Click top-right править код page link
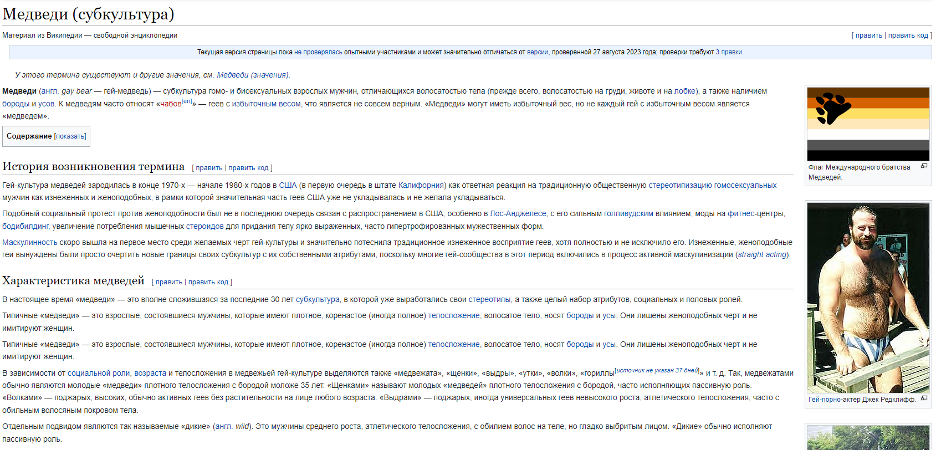936x450 pixels. 908,35
